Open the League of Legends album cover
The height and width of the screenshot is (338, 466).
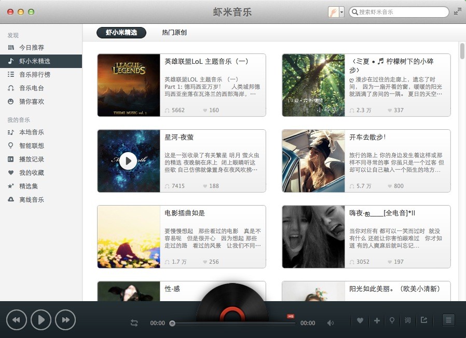(129, 85)
